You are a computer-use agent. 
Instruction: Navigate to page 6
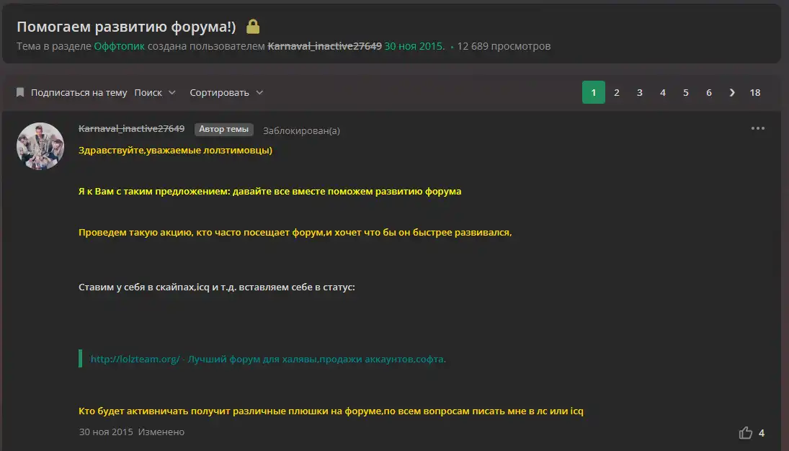[x=709, y=93]
